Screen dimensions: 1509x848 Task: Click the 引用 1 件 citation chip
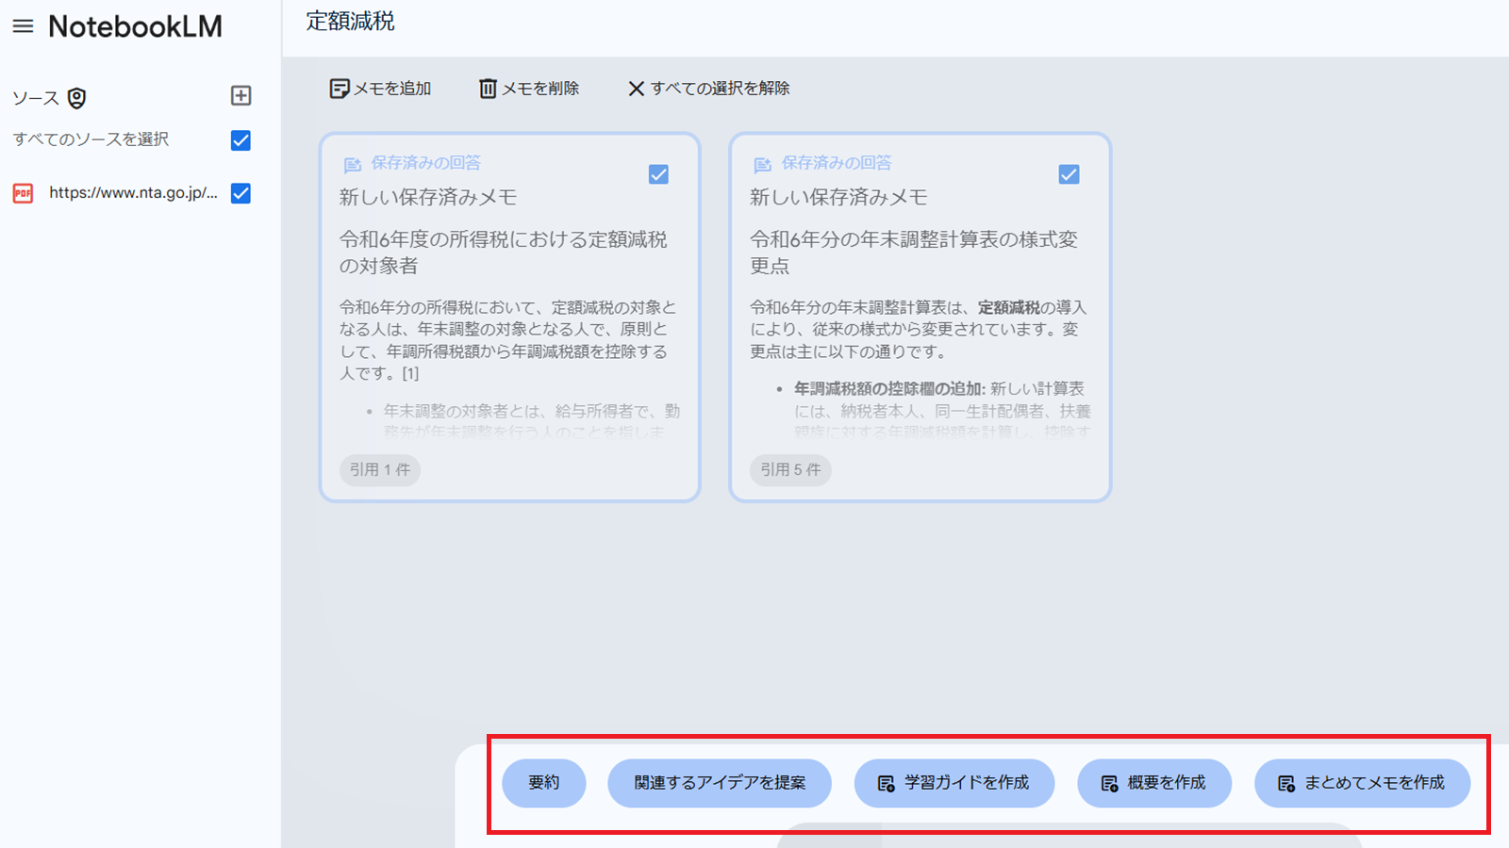click(379, 470)
